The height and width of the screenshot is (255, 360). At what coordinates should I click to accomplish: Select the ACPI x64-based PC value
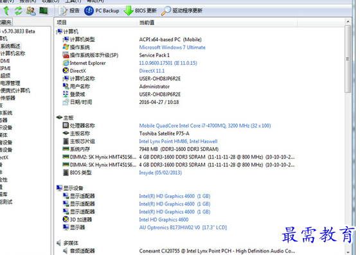(x=170, y=39)
